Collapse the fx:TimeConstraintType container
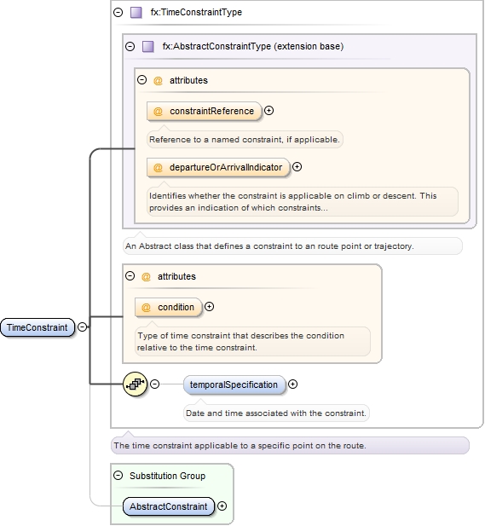 point(118,13)
